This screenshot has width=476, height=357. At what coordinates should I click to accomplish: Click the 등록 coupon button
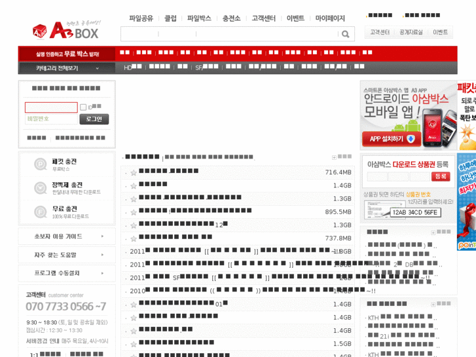(441, 176)
